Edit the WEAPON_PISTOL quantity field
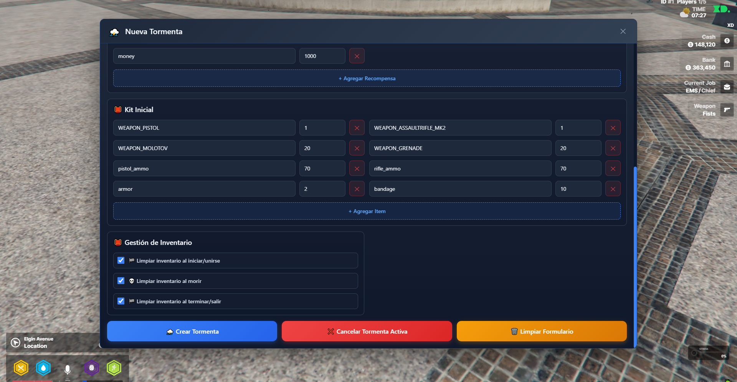Screen dimensions: 737x382 pos(322,128)
